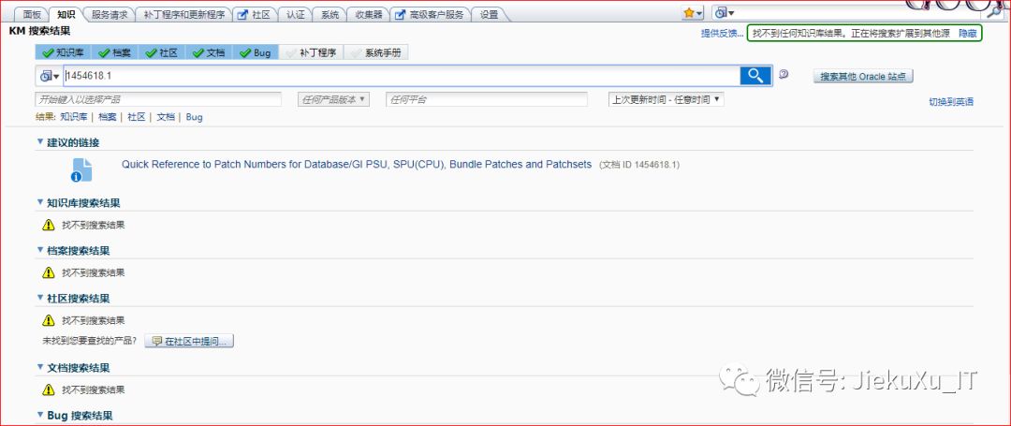1011x426 pixels.
Task: Enable the 补丁程序 source filter
Action: click(312, 52)
